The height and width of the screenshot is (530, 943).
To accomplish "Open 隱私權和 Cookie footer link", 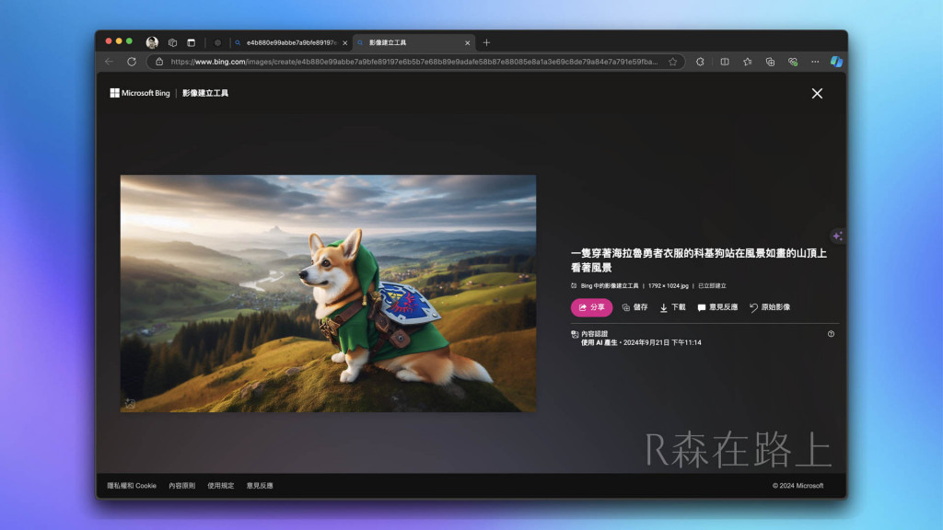I will 132,486.
